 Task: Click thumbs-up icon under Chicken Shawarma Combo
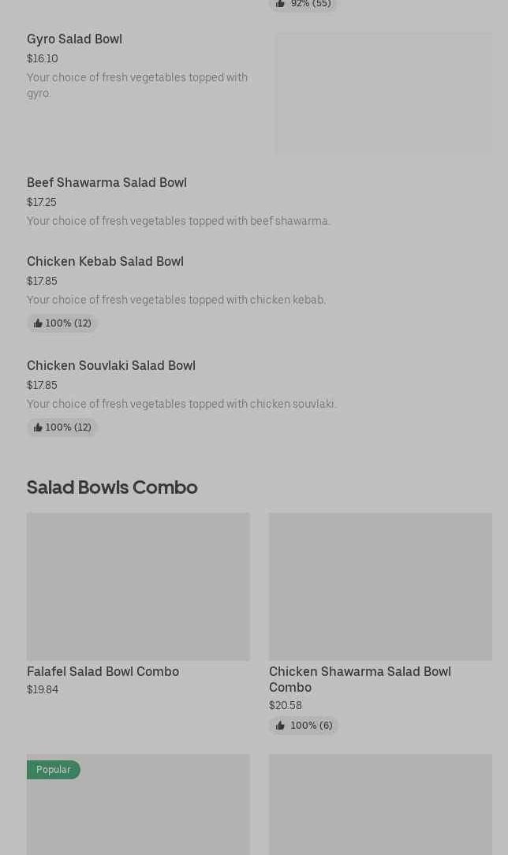coord(280,726)
